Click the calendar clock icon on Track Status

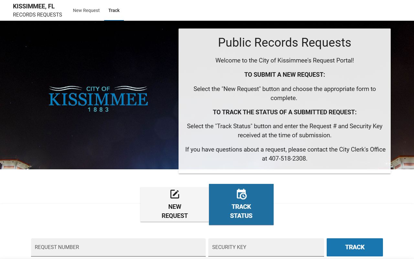click(x=241, y=194)
